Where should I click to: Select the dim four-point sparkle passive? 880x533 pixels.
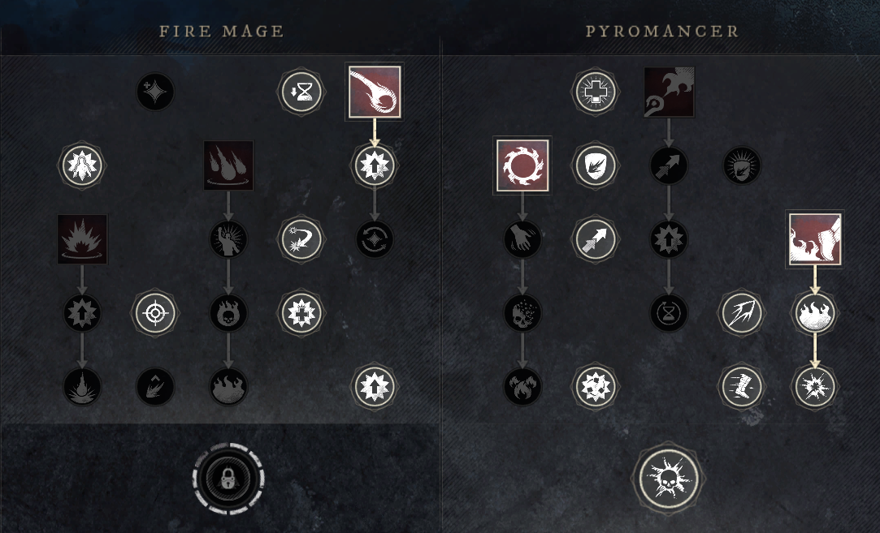(155, 92)
